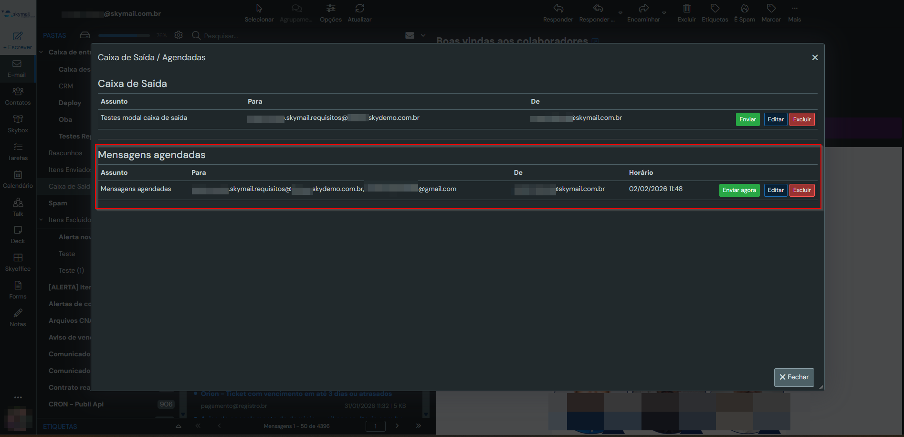This screenshot has height=437, width=904.
Task: Delete the outbox message with Excluir
Action: point(801,119)
